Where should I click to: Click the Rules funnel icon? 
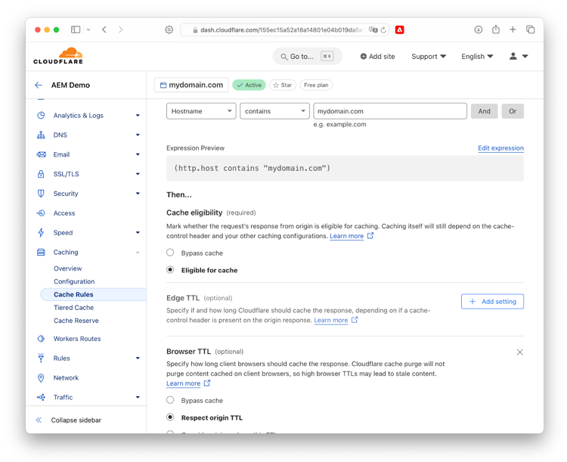[41, 358]
